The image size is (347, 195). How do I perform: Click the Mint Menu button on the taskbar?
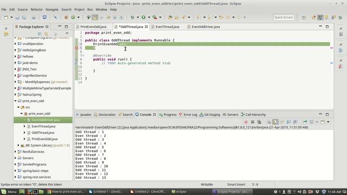click(x=9, y=192)
